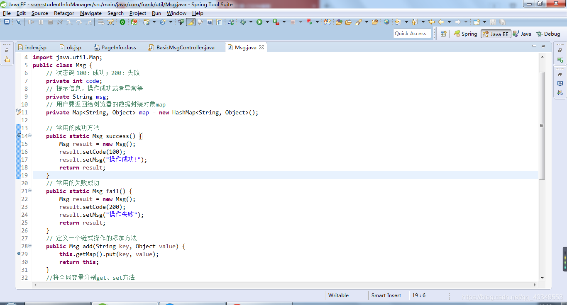Maximize the editor area

543,46
